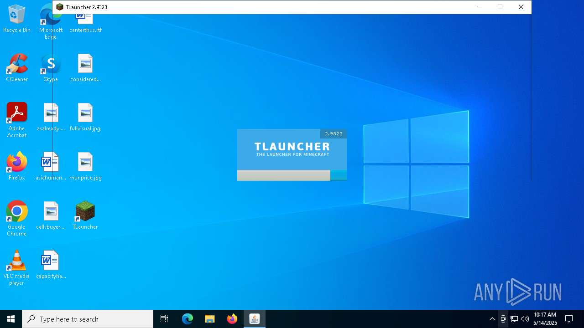Select the asalready... image file
The height and width of the screenshot is (328, 584).
point(51,117)
